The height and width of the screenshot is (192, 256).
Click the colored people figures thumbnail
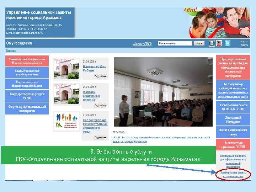[x=66, y=121]
